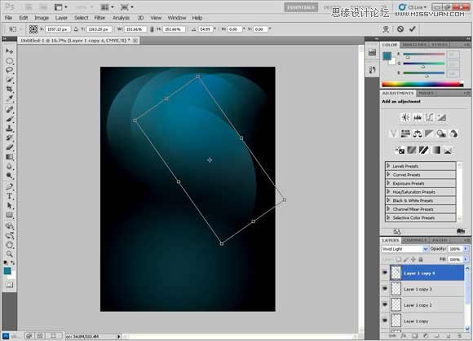This screenshot has height=341, width=473.
Task: Select the Zoom tool
Action: click(9, 254)
